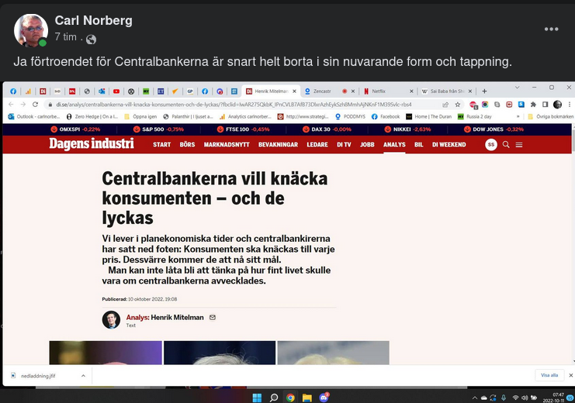Open Chrome's tab search dropdown
The height and width of the screenshot is (403, 575).
click(517, 88)
